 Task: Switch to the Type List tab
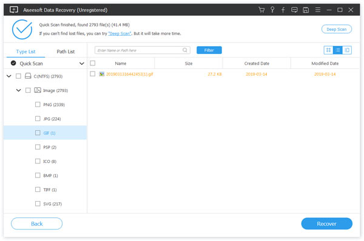[x=25, y=51]
